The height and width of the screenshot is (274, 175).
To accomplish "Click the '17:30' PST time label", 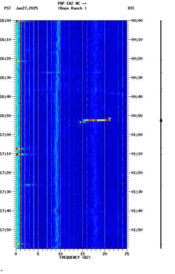I will pos(5,192).
